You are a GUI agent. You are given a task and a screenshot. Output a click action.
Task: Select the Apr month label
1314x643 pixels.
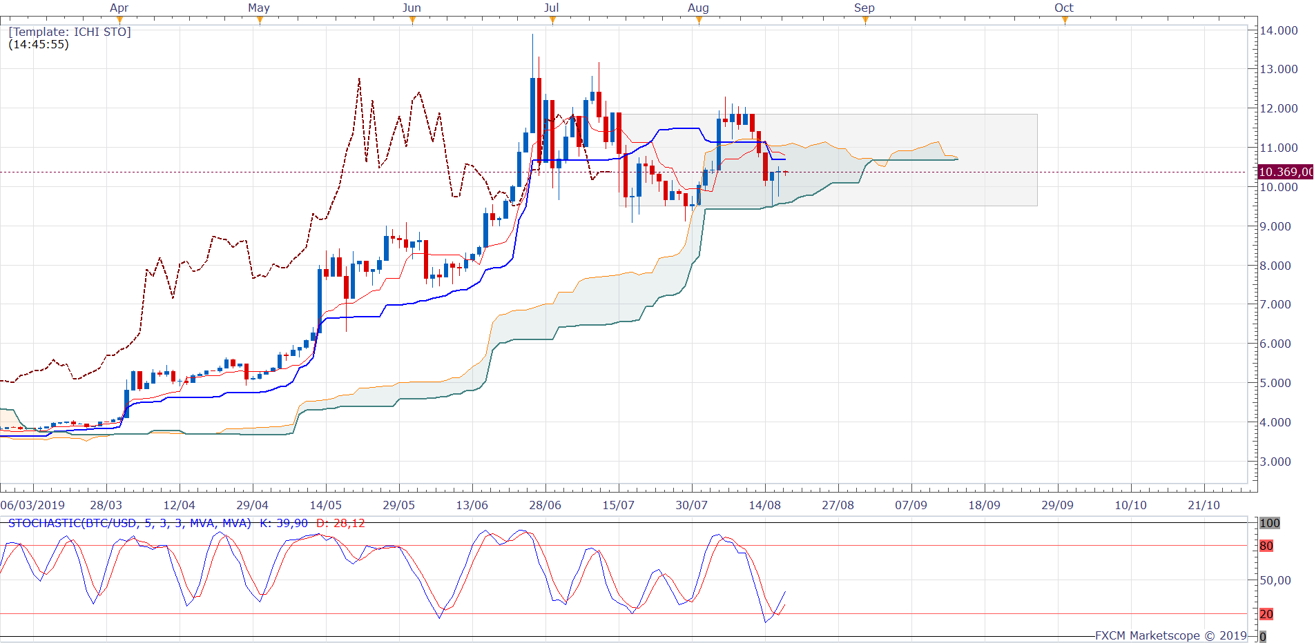coord(119,8)
